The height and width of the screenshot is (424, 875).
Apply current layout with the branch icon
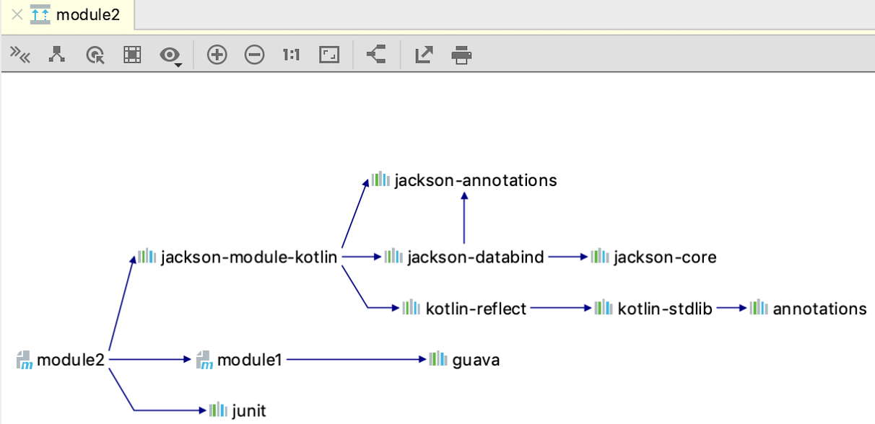[x=376, y=55]
